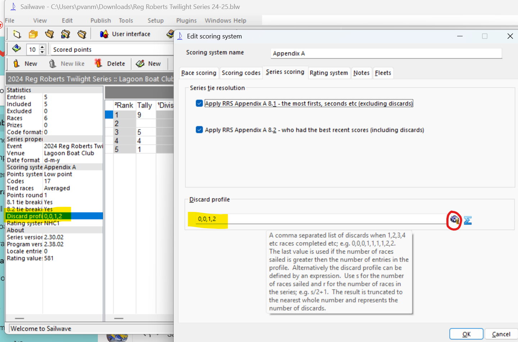Select the Series scoring tab
The image size is (518, 342).
(285, 72)
